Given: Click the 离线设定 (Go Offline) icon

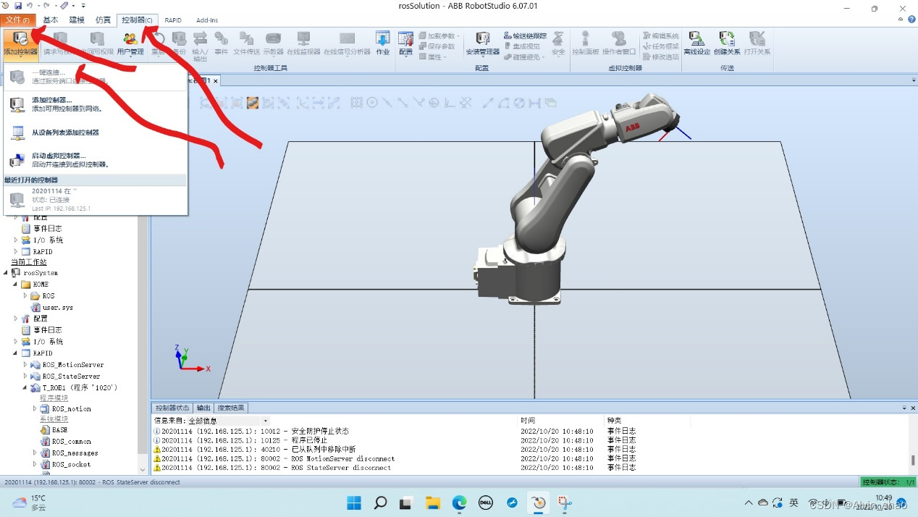Looking at the screenshot, I should (697, 43).
